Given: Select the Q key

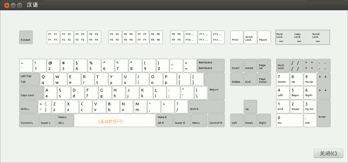Looking at the screenshot, I should coord(47,79).
